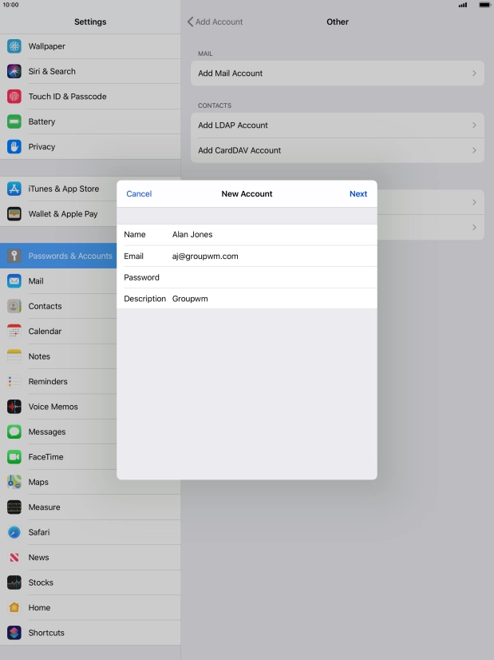494x660 pixels.
Task: Open the Messages settings item
Action: pos(47,432)
